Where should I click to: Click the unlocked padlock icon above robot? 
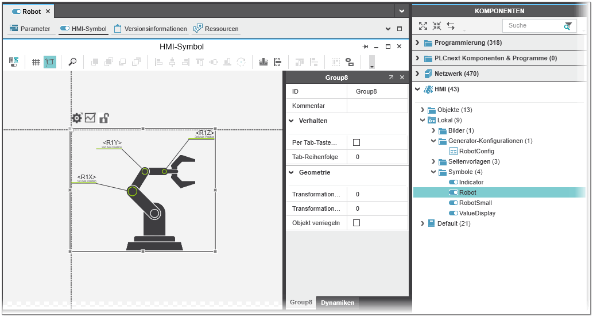(x=104, y=118)
